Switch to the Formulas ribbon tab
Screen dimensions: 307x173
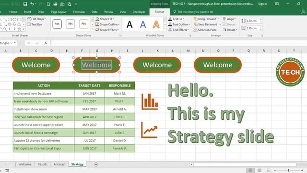pyautogui.click(x=79, y=12)
